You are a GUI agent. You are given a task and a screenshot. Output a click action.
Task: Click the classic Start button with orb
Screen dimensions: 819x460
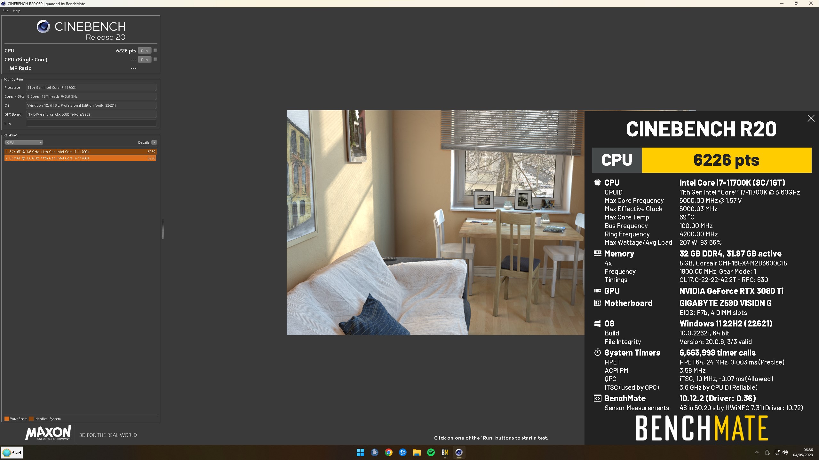[12, 453]
